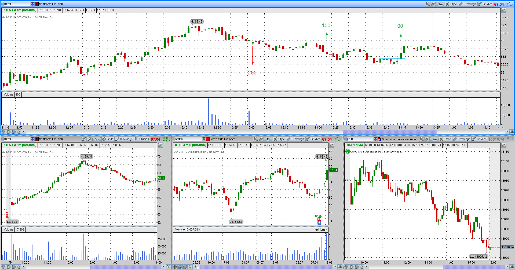Open chart settings wrench in top NTES 1m chart
Image resolution: width=515 pixels, height=270 pixels.
tap(433, 4)
